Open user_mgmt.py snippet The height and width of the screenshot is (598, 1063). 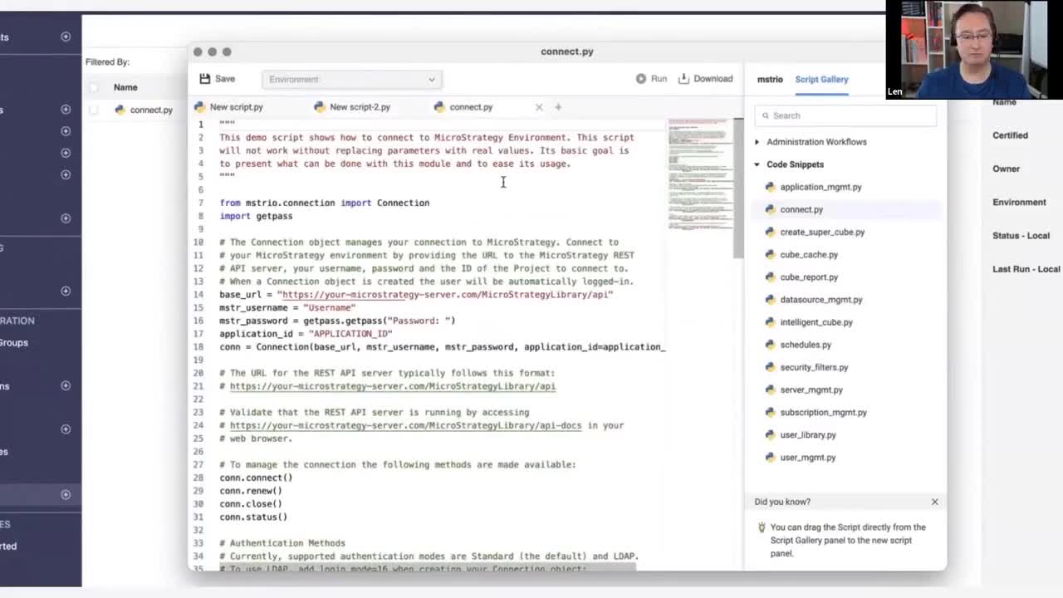click(x=808, y=457)
